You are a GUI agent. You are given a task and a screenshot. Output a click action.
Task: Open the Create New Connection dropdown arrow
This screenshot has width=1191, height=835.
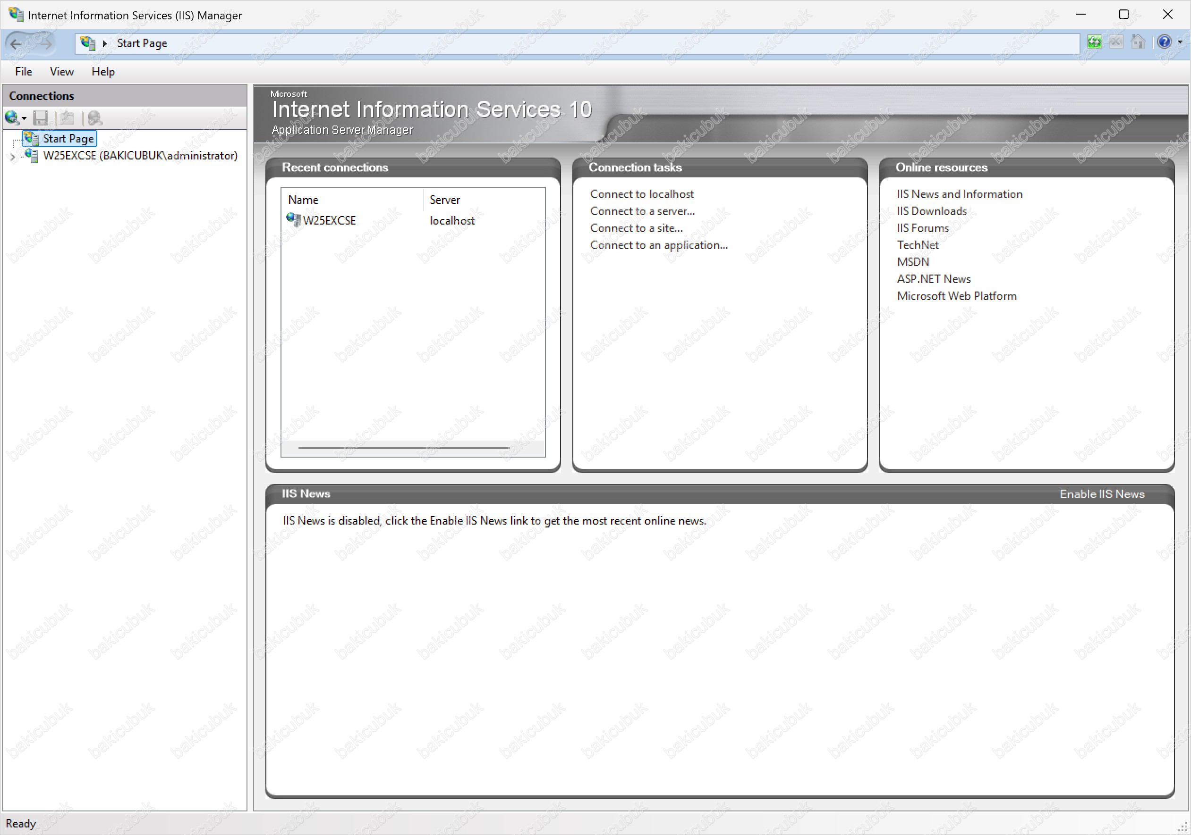pos(24,119)
